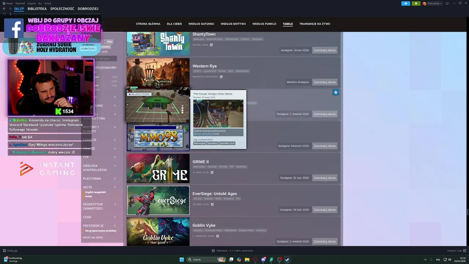
Task: Open the Pomoc menu
Action: click(x=48, y=3)
